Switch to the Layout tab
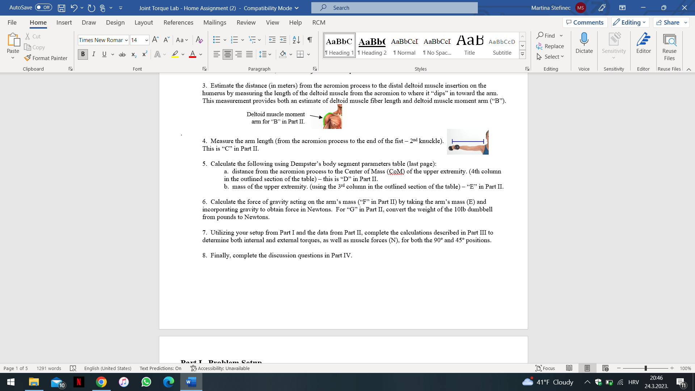The width and height of the screenshot is (695, 391). pyautogui.click(x=143, y=22)
